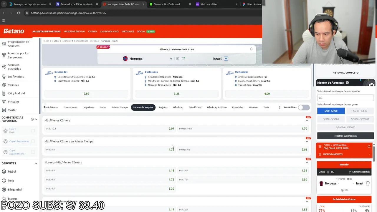The height and width of the screenshot is (212, 377).
Task: Click the Básquetbol icon in Deportes
Action: 4,190
